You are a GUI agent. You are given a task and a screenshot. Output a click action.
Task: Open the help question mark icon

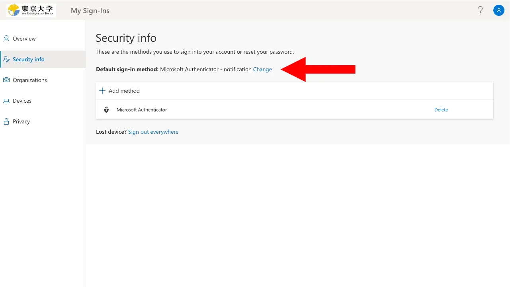point(481,10)
